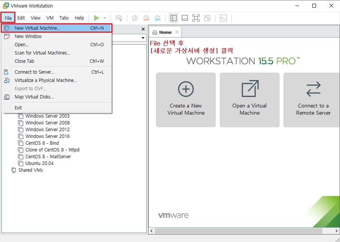Choose Exit from the File menu
Viewport: 340px width, 242px height.
point(57,107)
